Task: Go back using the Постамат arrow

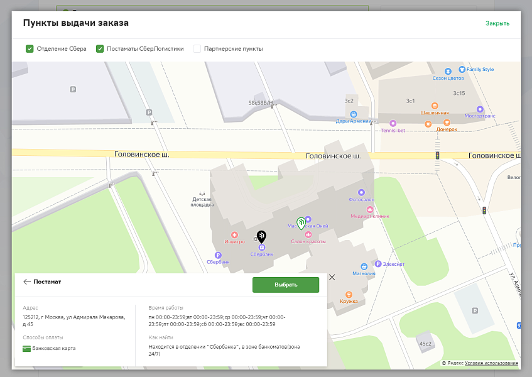Action: coord(27,282)
